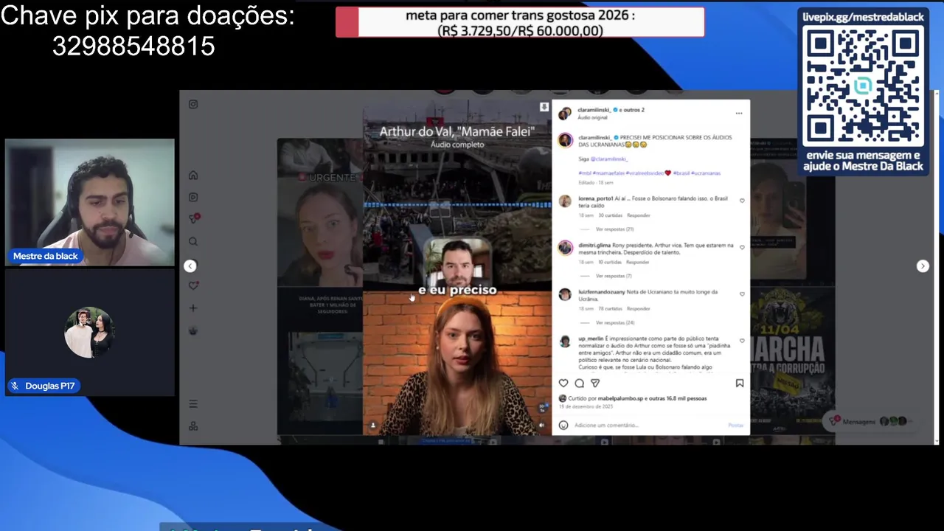Like dimitri.glima's comment

[742, 247]
